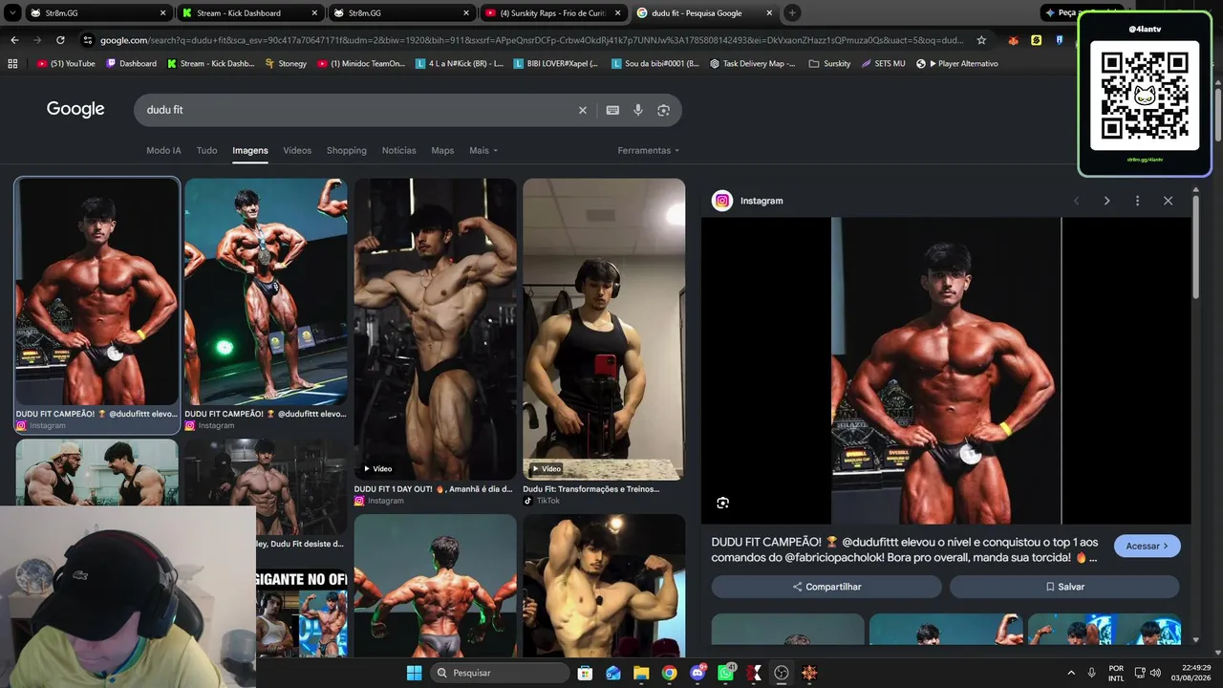Open the volume control in system tray
Screen dimensions: 1223x688
coord(1155,673)
